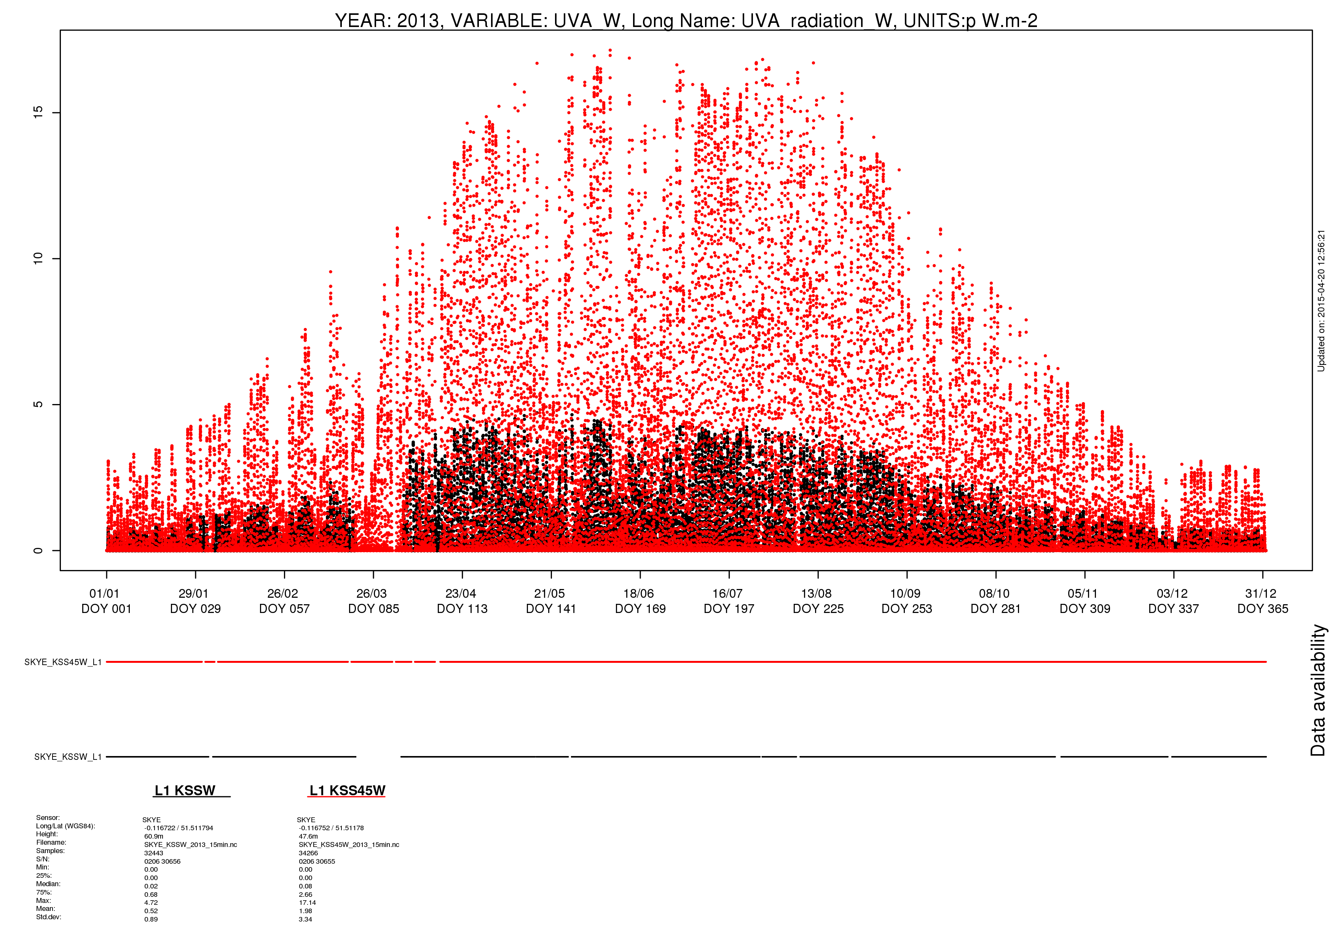Click the x-axis label "DOY 197"
Image resolution: width=1335 pixels, height=944 pixels.
tap(729, 609)
